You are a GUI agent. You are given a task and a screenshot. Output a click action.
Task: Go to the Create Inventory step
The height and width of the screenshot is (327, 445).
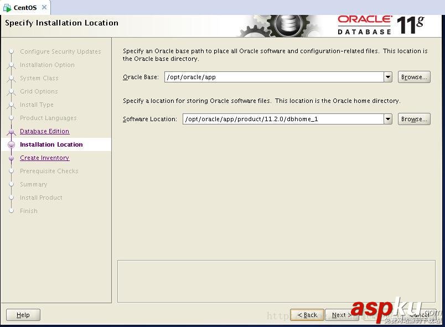pos(45,158)
